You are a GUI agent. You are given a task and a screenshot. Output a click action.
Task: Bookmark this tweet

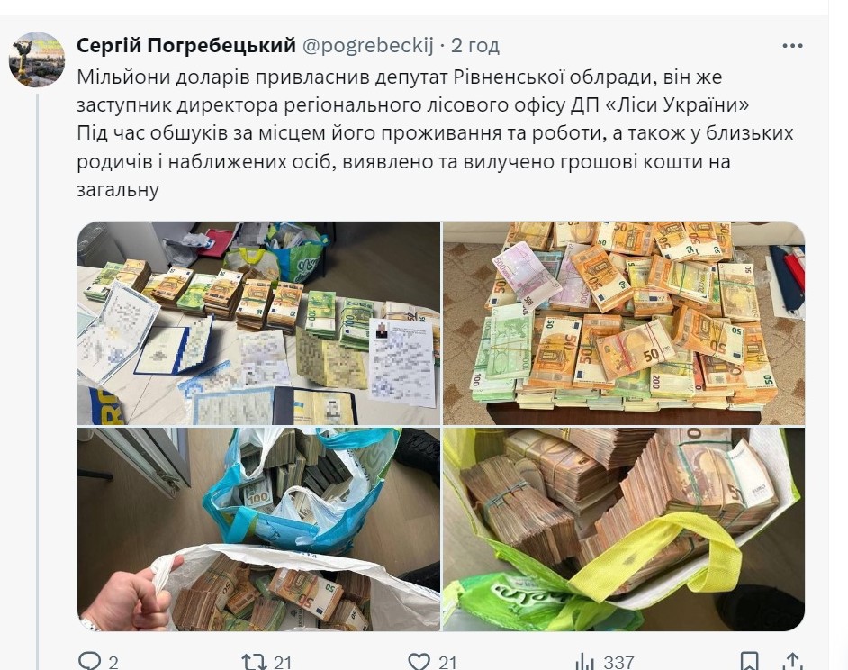[x=749, y=661]
